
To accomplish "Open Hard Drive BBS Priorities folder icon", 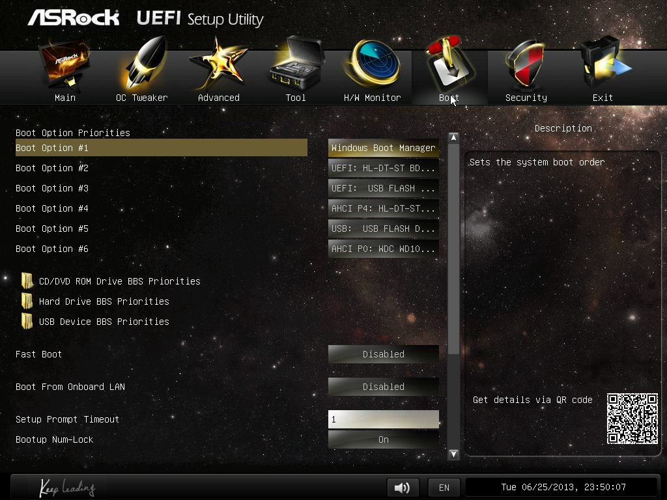I will coord(27,301).
